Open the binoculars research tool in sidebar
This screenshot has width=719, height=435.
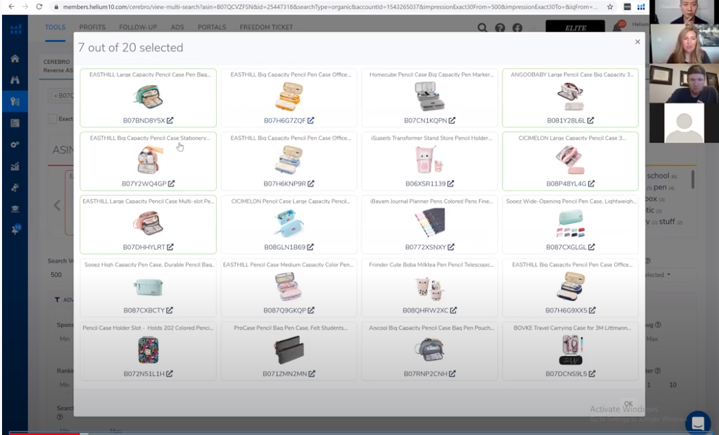pyautogui.click(x=15, y=80)
